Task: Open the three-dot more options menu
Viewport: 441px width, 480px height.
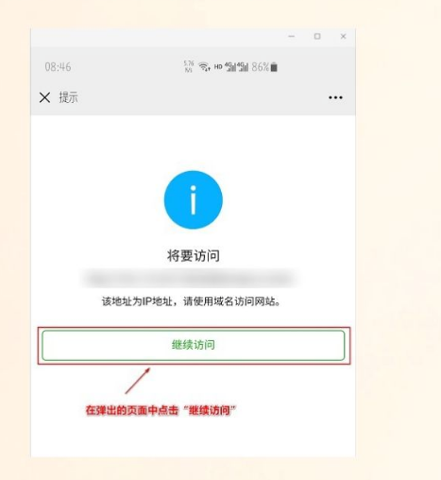Action: click(x=335, y=97)
